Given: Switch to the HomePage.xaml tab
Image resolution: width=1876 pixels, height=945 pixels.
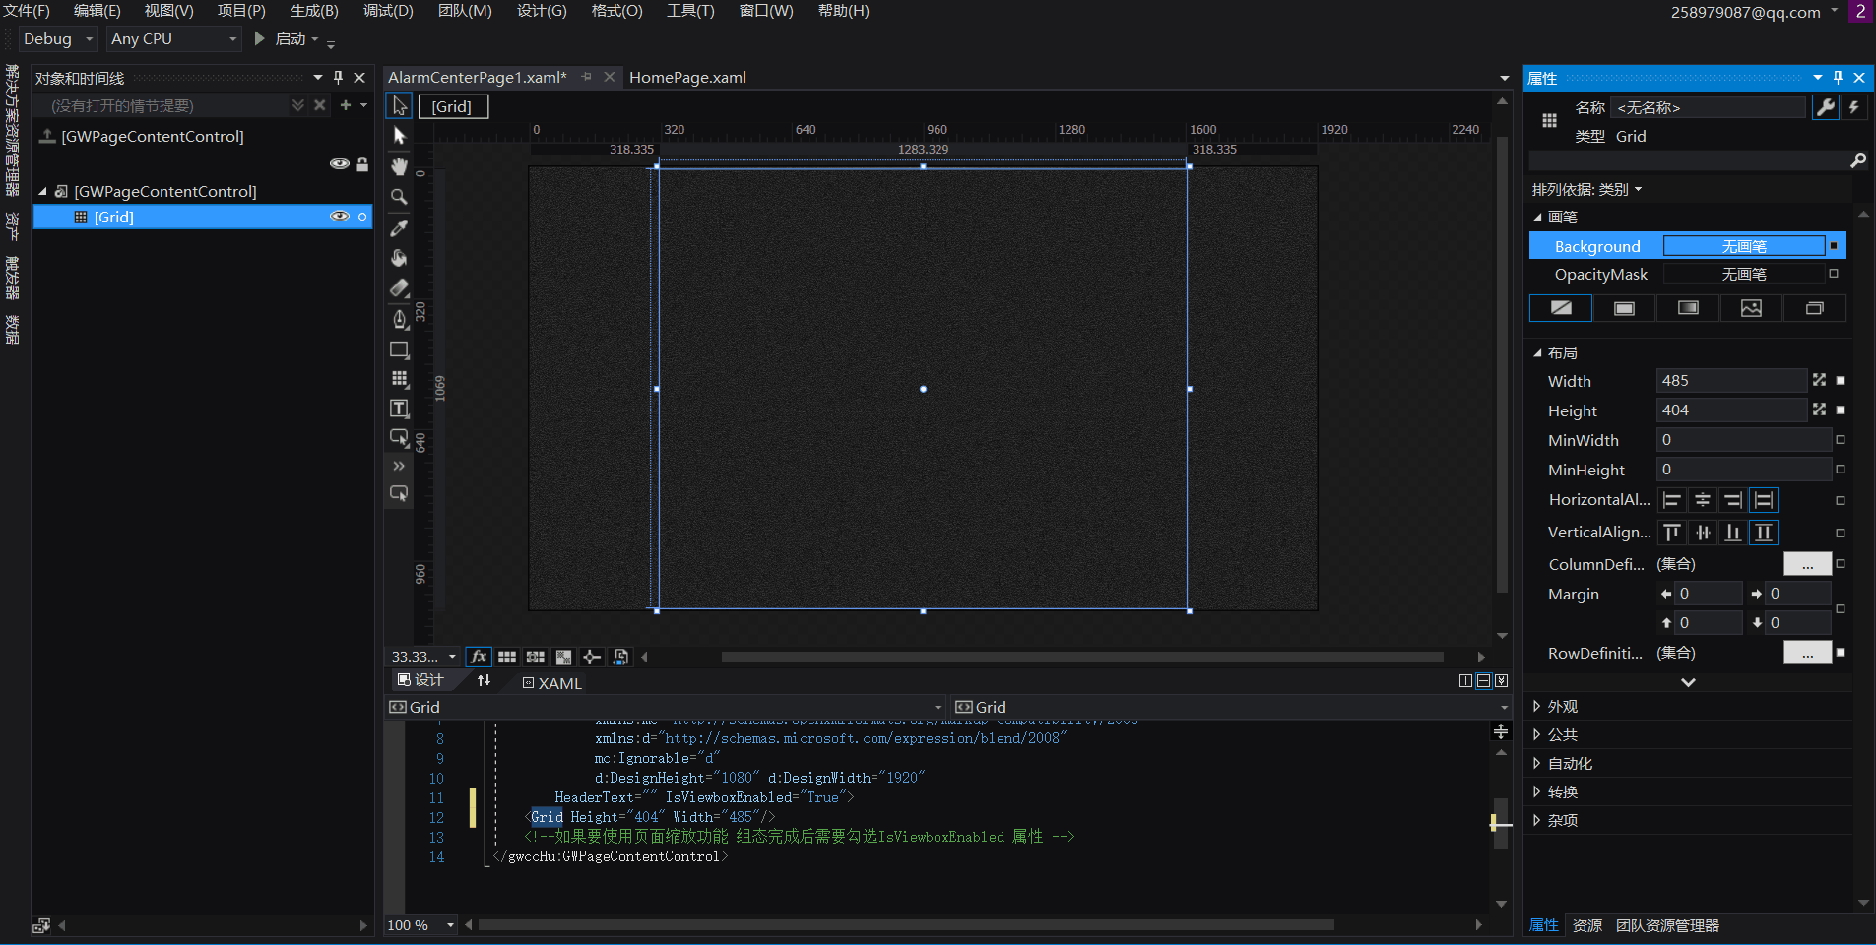Looking at the screenshot, I should click(x=687, y=77).
